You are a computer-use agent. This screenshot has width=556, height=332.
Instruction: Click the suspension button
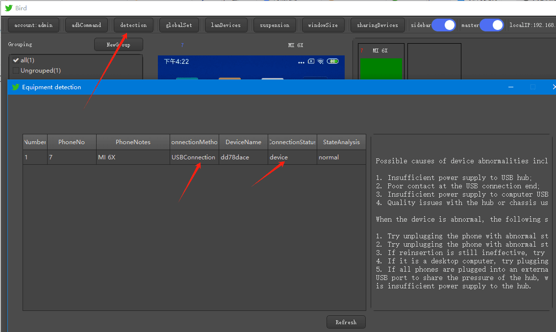[275, 25]
